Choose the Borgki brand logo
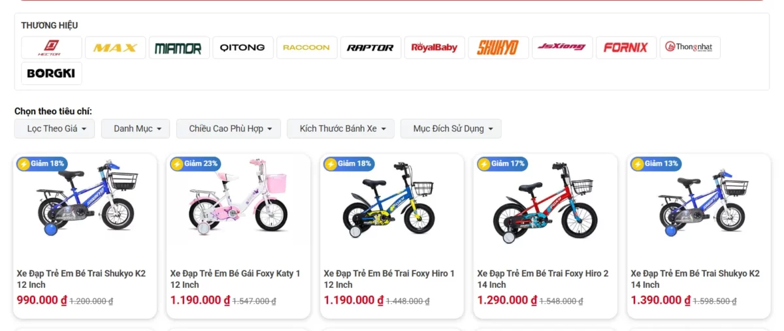This screenshot has height=331, width=784. coord(52,73)
